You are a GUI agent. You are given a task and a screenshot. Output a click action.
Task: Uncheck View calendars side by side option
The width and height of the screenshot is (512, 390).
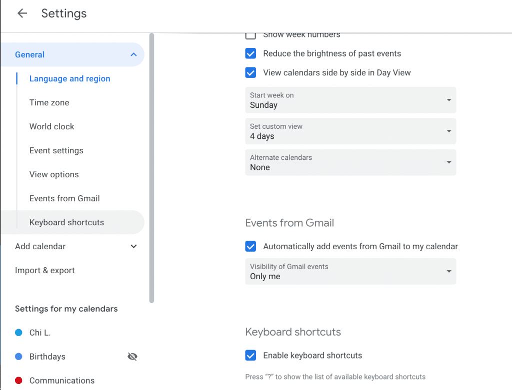click(250, 72)
